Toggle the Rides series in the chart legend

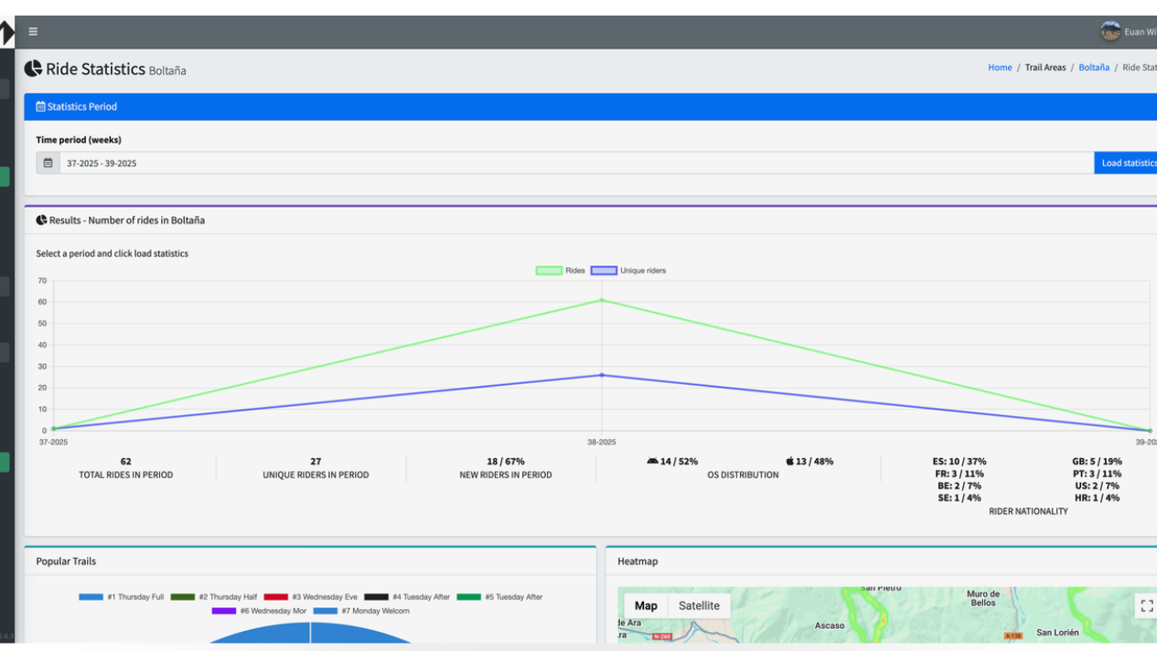[x=560, y=270]
